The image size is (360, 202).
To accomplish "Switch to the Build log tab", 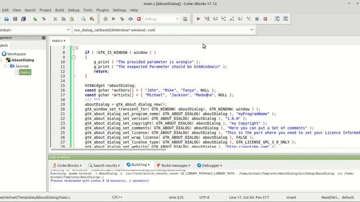I will tap(138, 164).
